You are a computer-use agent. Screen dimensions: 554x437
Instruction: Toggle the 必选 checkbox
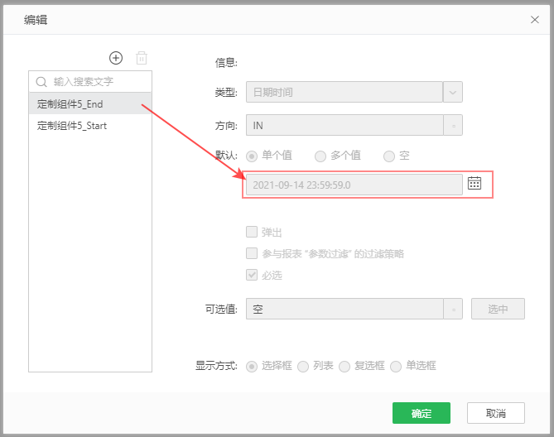[x=252, y=275]
